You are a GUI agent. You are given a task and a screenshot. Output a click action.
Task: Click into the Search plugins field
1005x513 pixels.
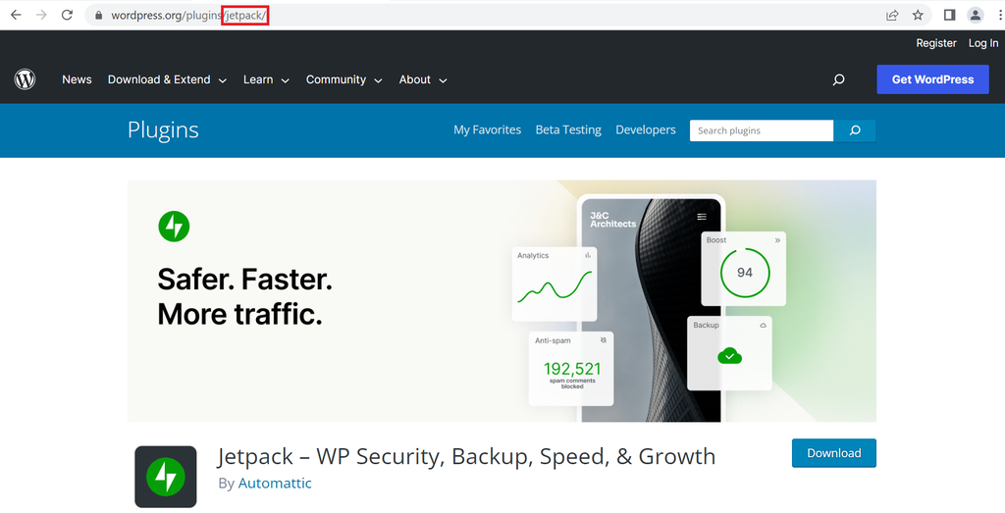pos(761,130)
